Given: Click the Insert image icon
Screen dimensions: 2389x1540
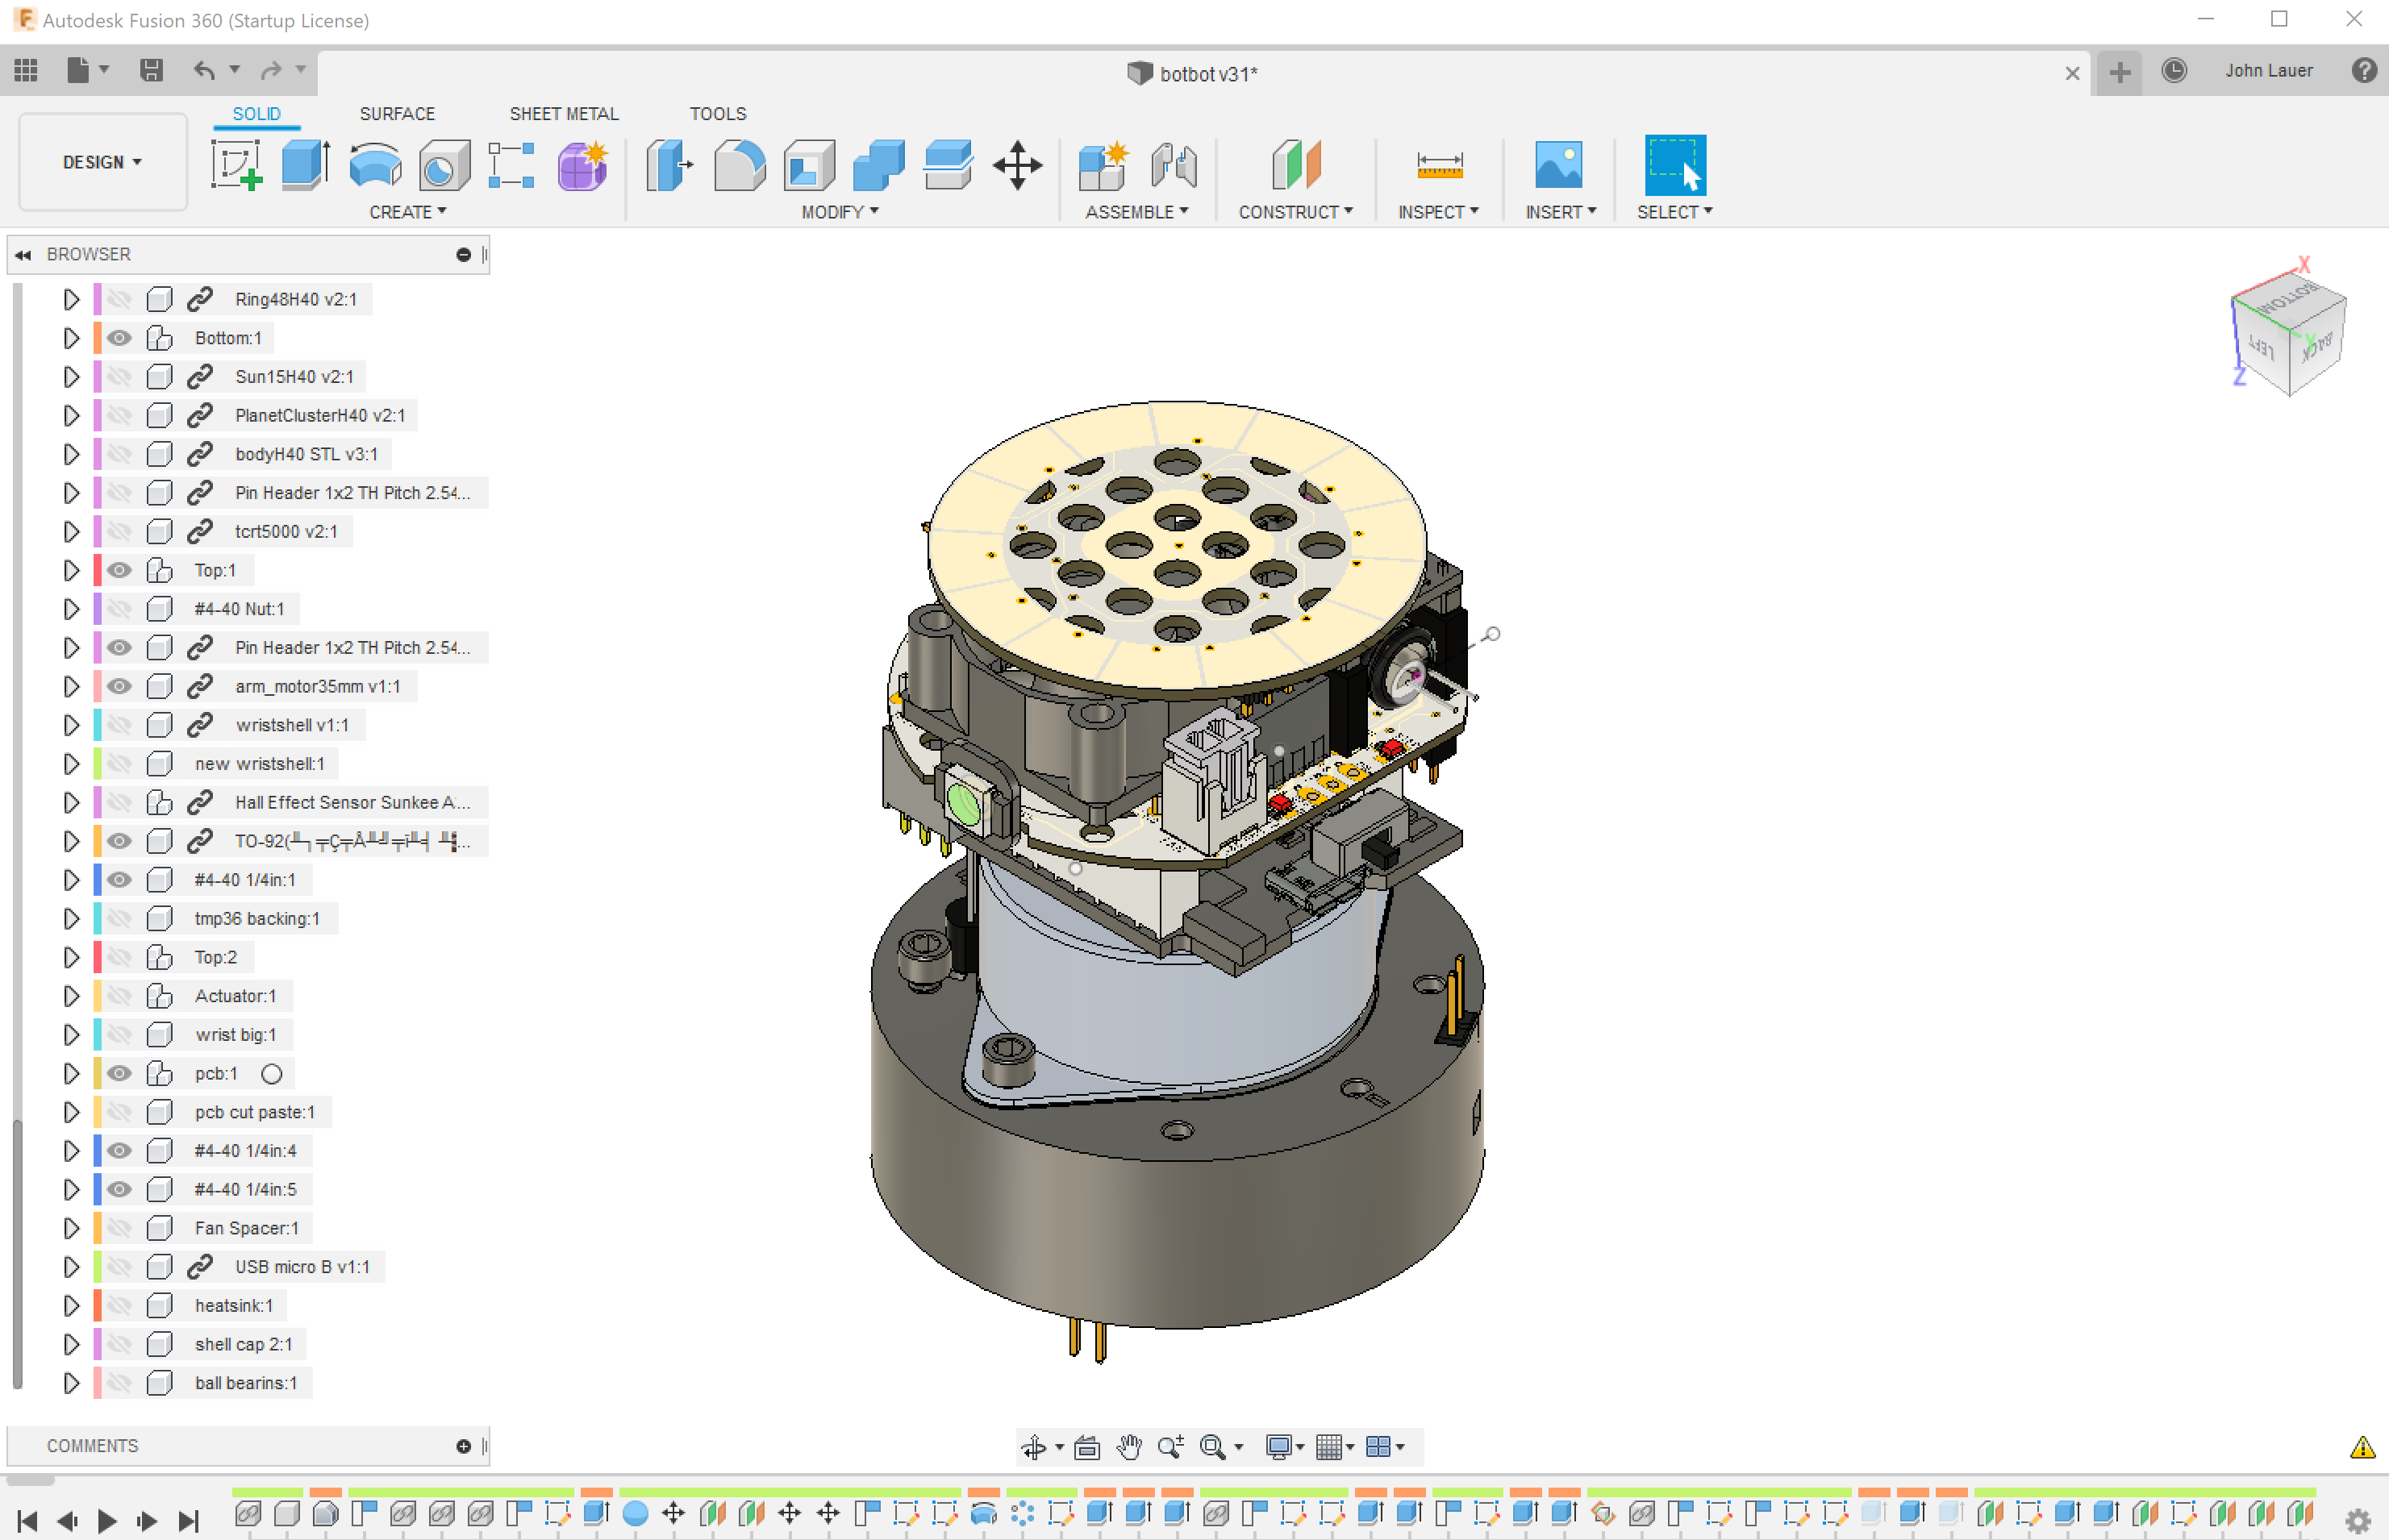Looking at the screenshot, I should [1557, 165].
